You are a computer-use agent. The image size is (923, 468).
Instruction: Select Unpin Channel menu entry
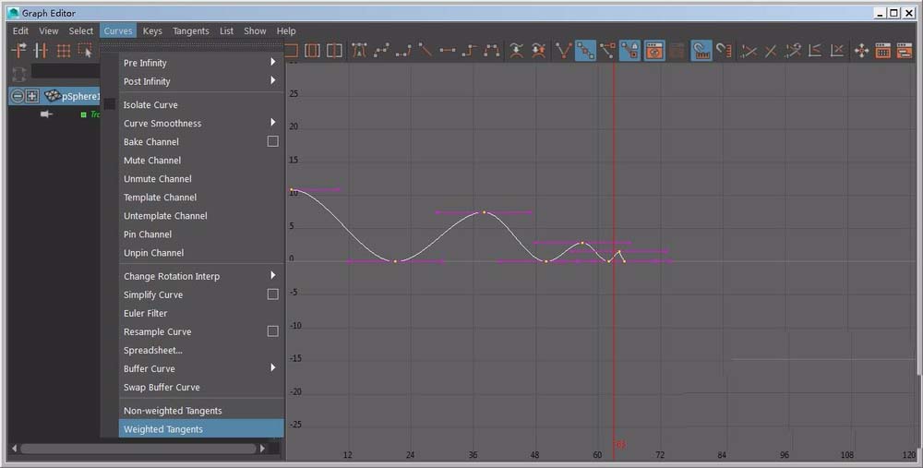click(x=201, y=253)
